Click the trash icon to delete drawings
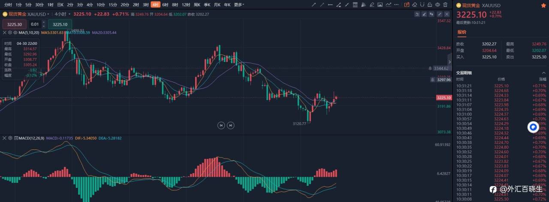The image size is (549, 202). click(x=445, y=5)
